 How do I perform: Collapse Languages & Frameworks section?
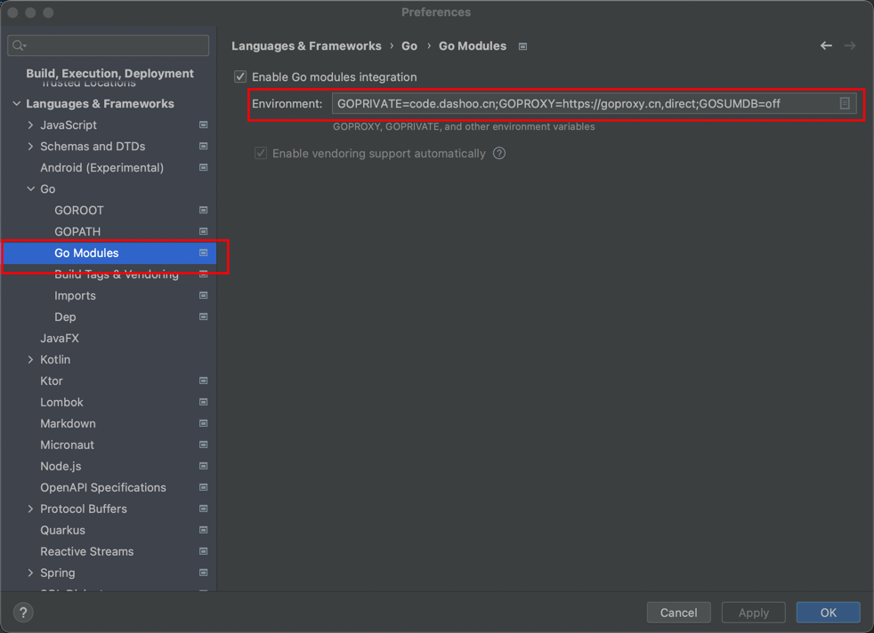pyautogui.click(x=17, y=104)
